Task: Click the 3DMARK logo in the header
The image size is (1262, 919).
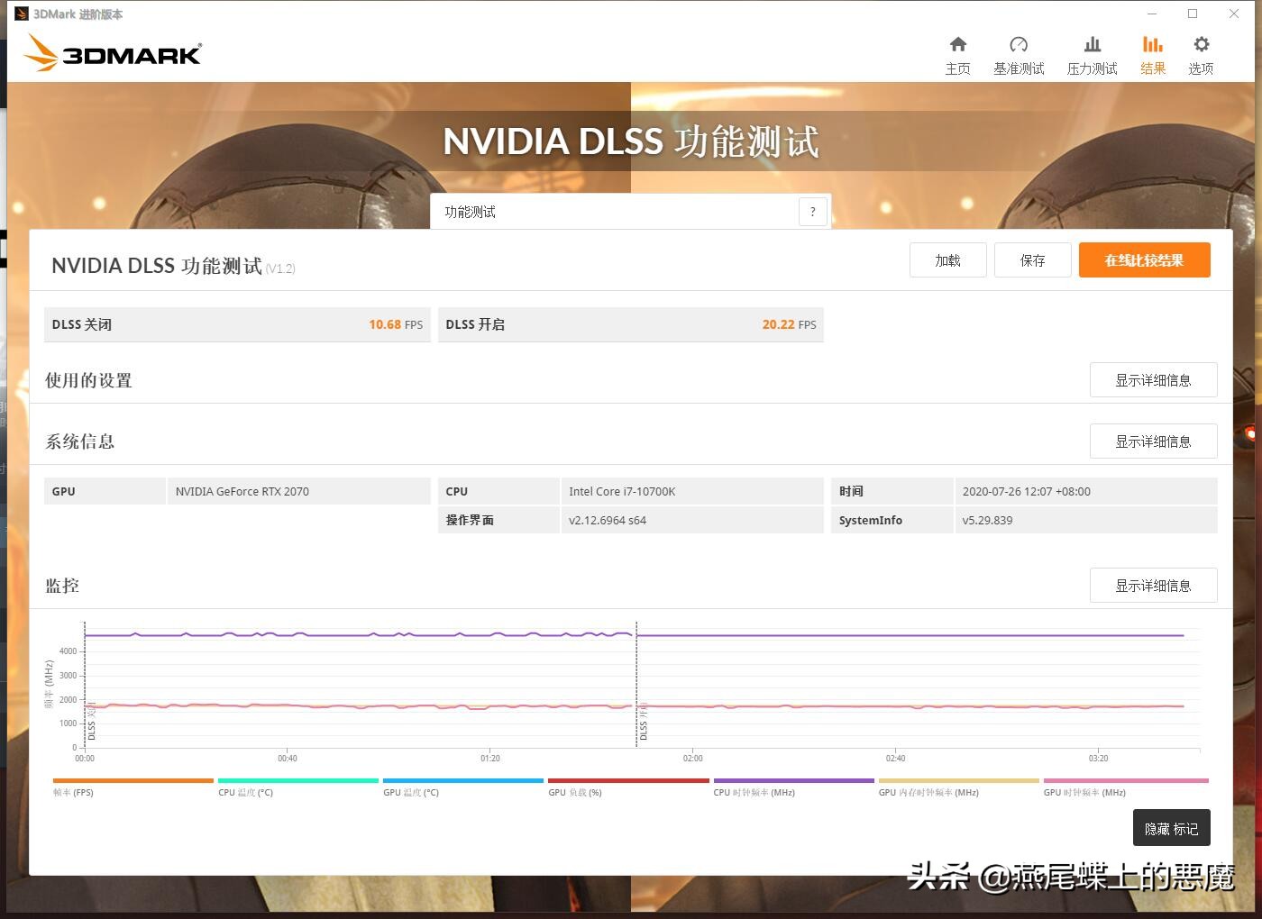Action: click(x=112, y=53)
